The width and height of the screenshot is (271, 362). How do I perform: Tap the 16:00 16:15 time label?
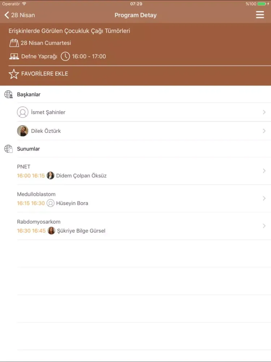click(x=31, y=176)
